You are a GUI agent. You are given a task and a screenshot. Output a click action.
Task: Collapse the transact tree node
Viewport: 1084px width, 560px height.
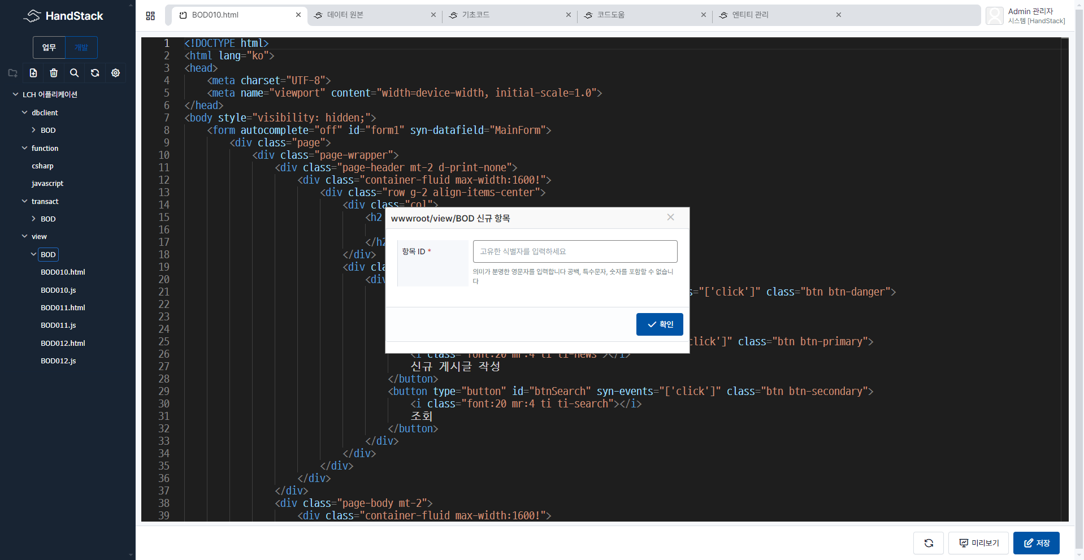click(x=24, y=201)
